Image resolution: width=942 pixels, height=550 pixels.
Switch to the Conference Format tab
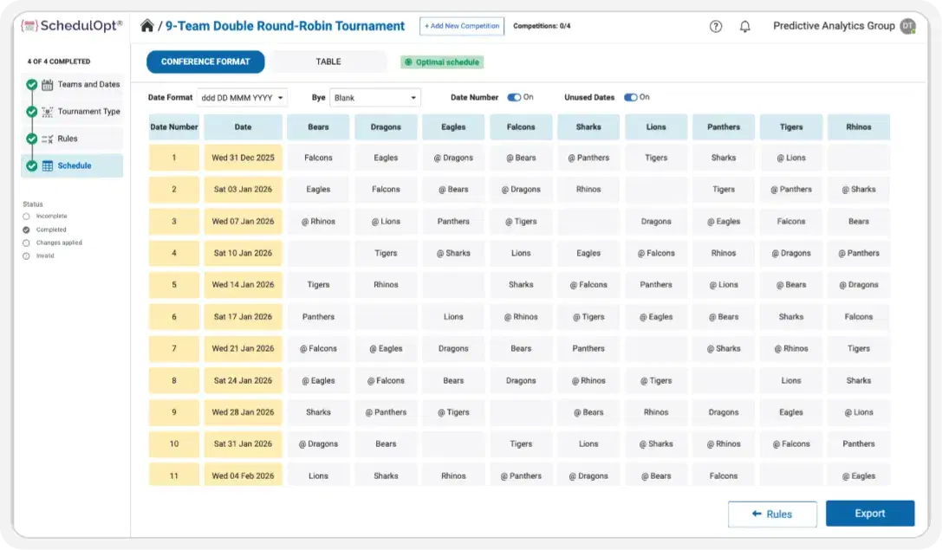point(205,61)
